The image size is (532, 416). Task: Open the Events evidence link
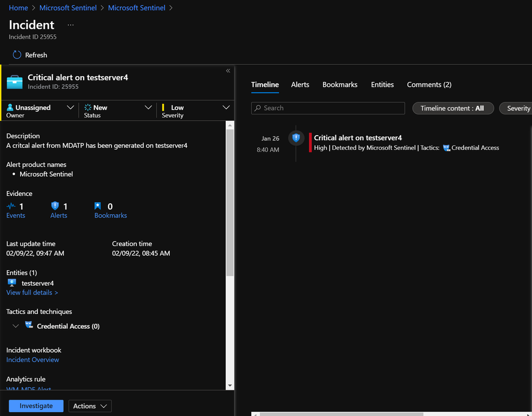pyautogui.click(x=15, y=215)
